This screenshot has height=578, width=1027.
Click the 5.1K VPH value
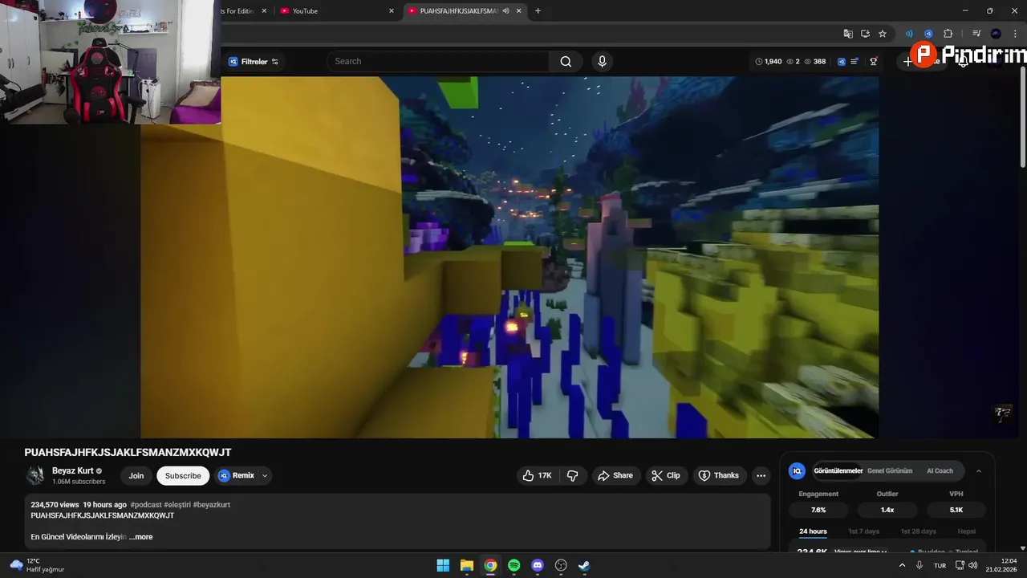click(x=956, y=510)
